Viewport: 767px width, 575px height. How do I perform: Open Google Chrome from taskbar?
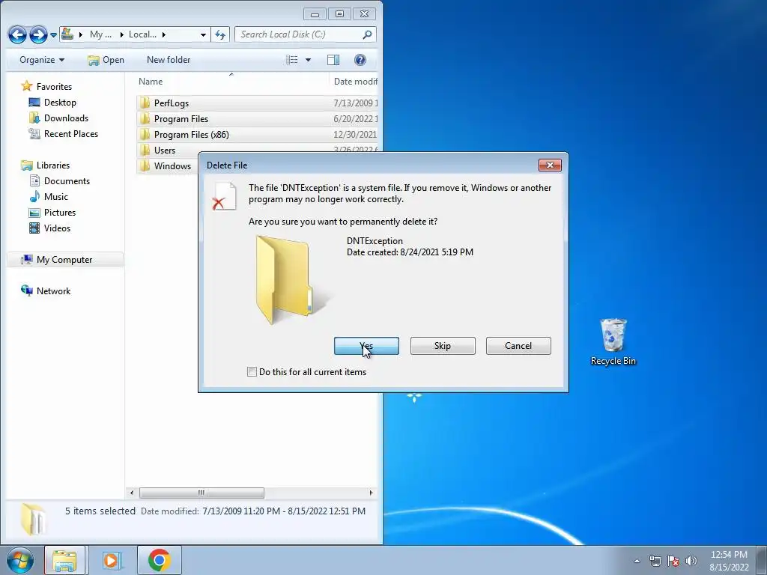point(160,560)
